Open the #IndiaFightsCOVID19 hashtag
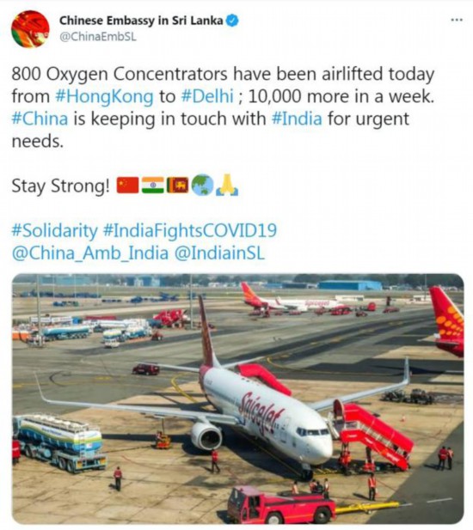The height and width of the screenshot is (530, 473). (189, 230)
